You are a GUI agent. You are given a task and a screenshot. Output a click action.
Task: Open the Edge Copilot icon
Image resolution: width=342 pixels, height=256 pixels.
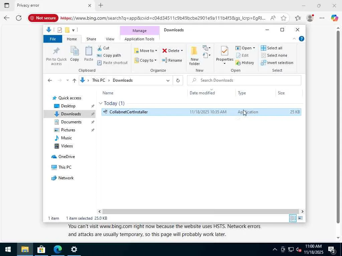pyautogui.click(x=334, y=18)
